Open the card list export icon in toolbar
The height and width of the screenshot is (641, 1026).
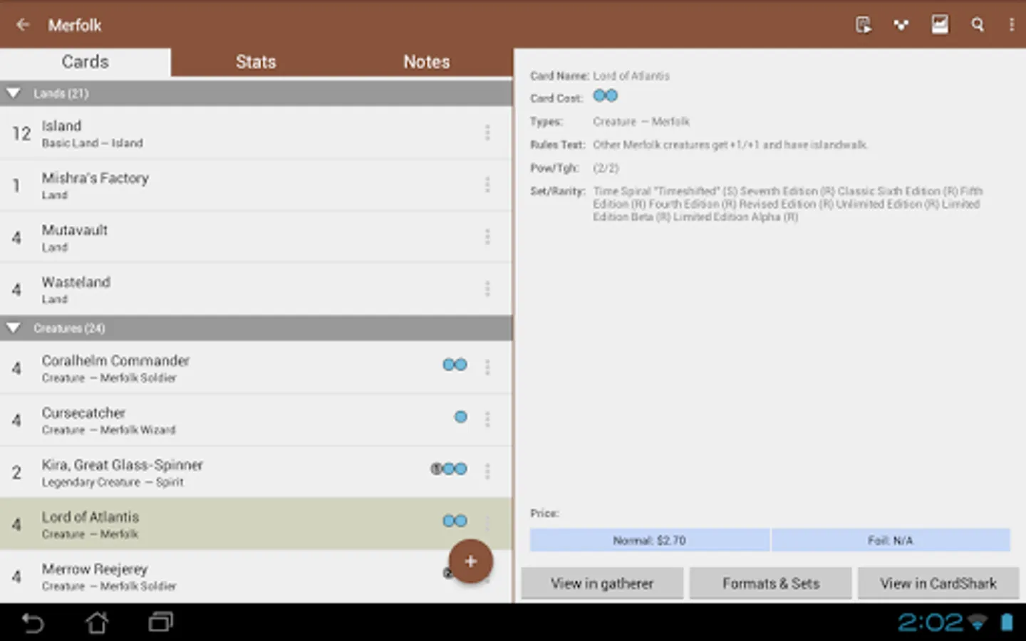tap(864, 25)
